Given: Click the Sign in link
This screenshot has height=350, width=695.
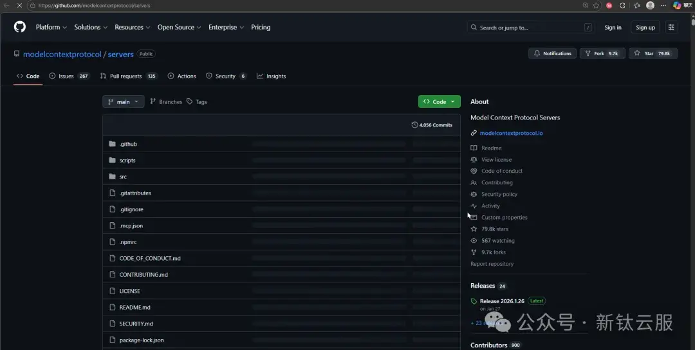Looking at the screenshot, I should 613,28.
